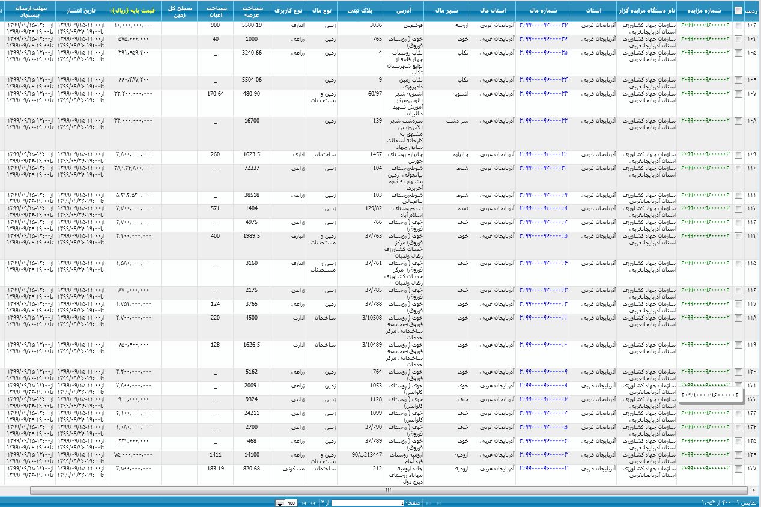Click the page number input field
Viewport: 761px width, 507px height.
pos(368,503)
